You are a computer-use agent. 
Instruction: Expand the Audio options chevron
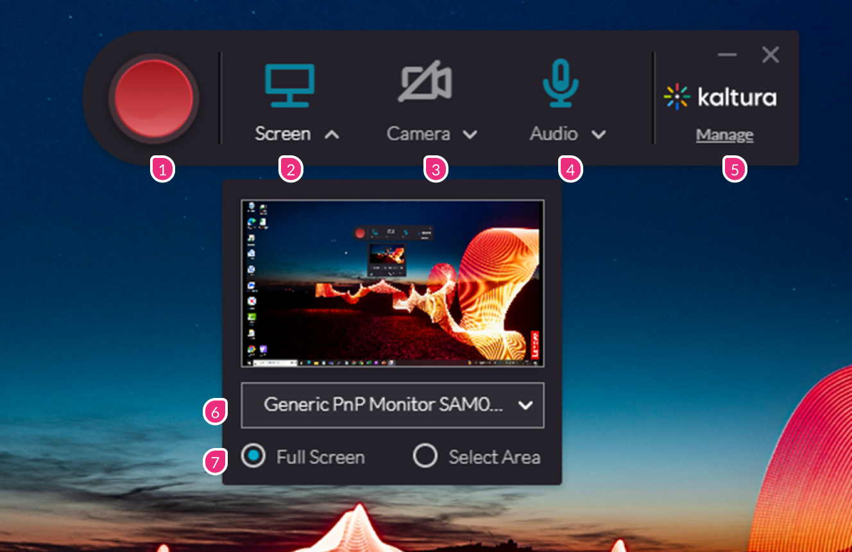coord(599,135)
